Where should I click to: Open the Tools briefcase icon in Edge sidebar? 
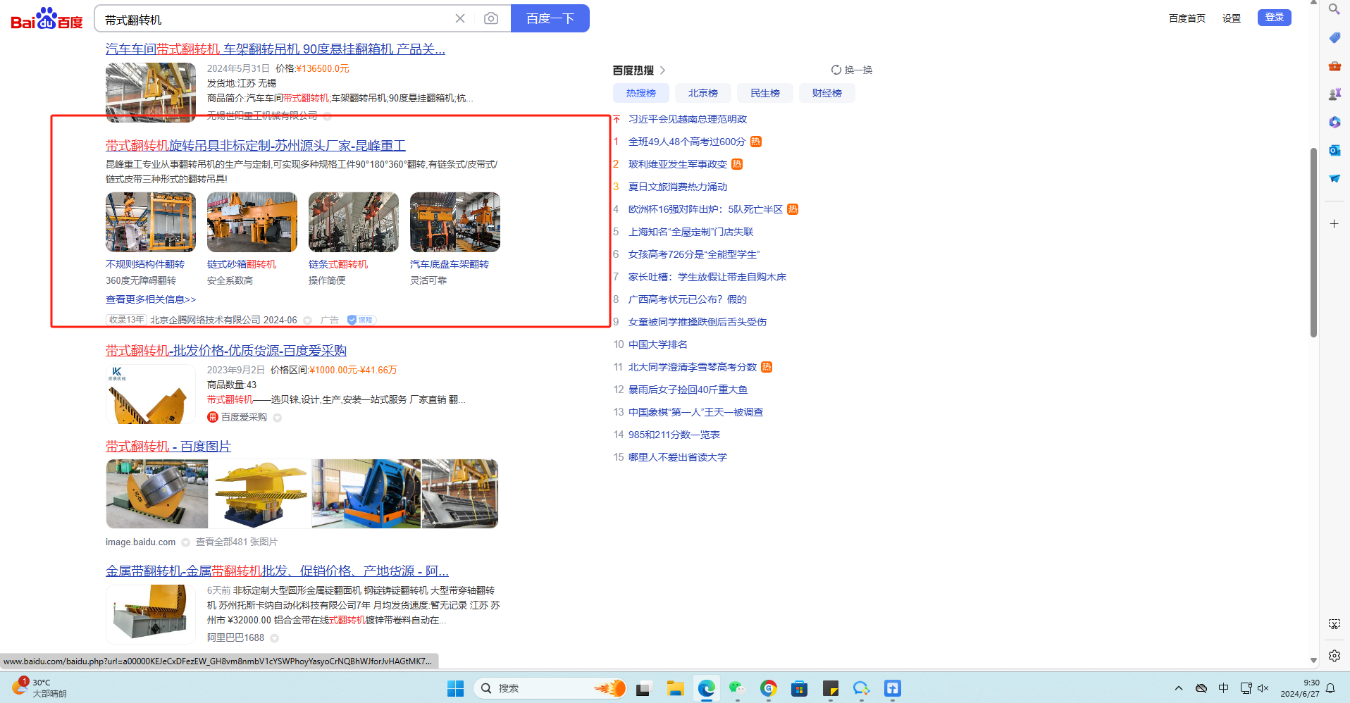coord(1334,66)
